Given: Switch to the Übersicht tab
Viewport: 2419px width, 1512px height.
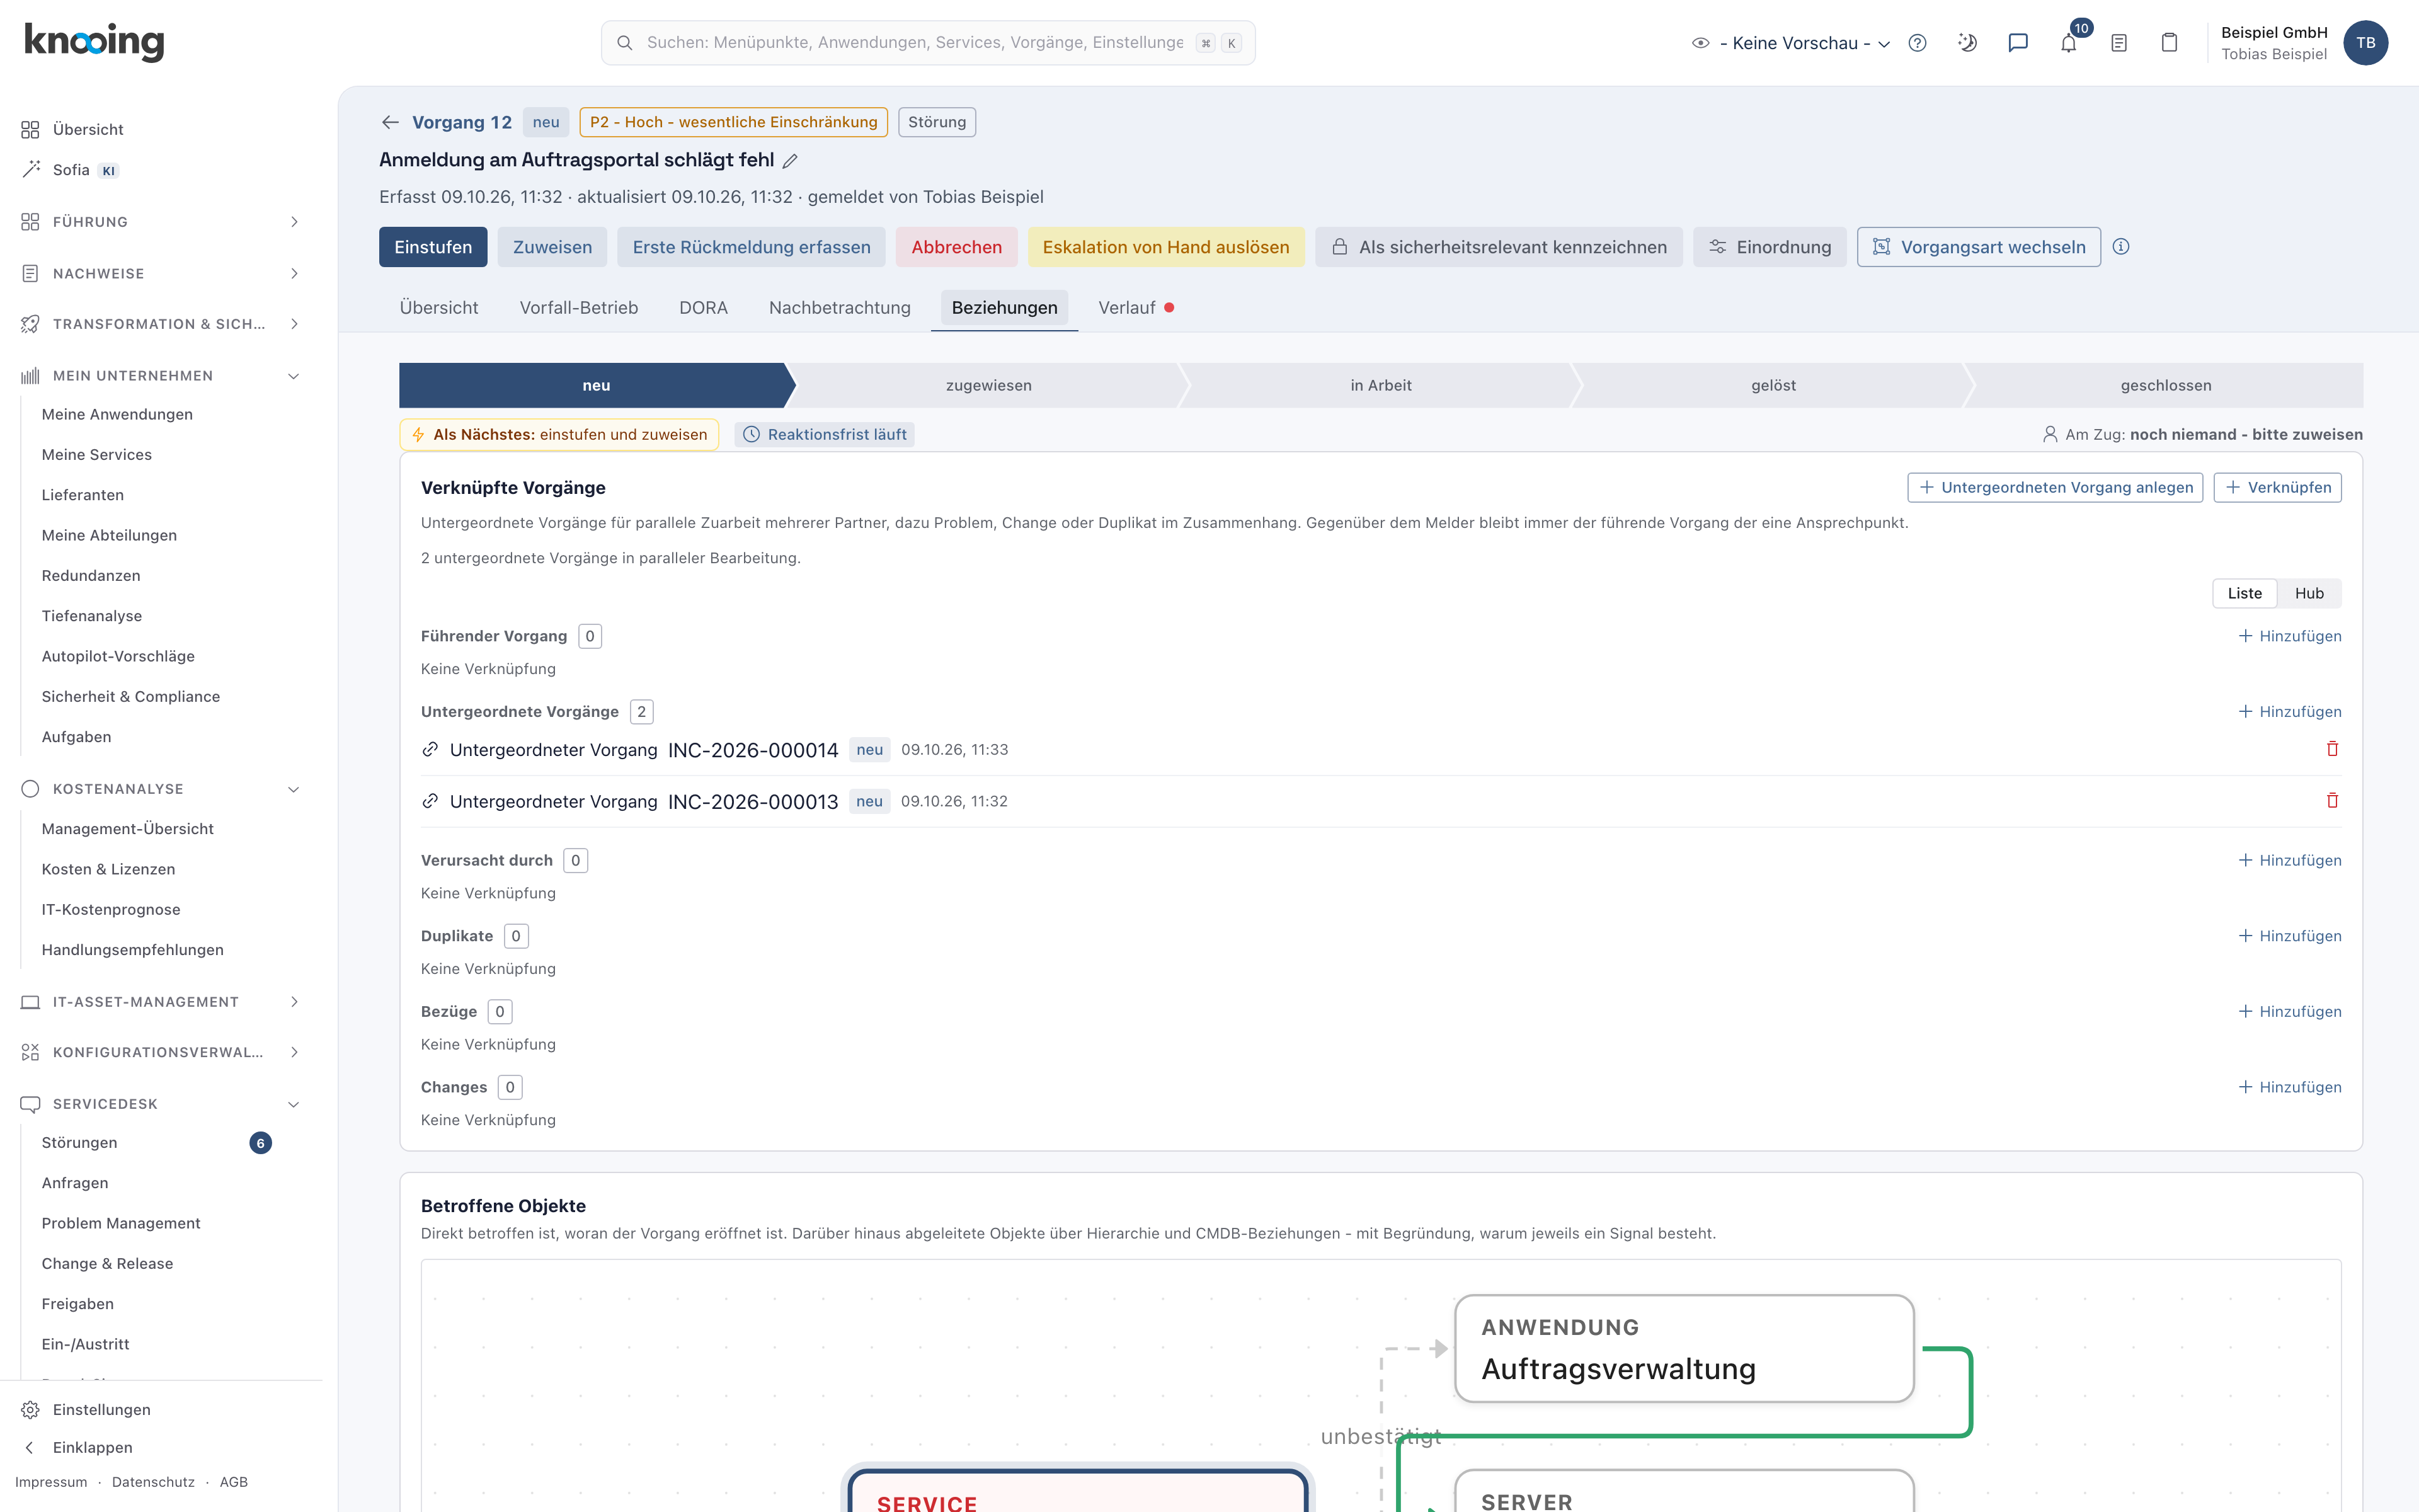Looking at the screenshot, I should click(x=439, y=308).
